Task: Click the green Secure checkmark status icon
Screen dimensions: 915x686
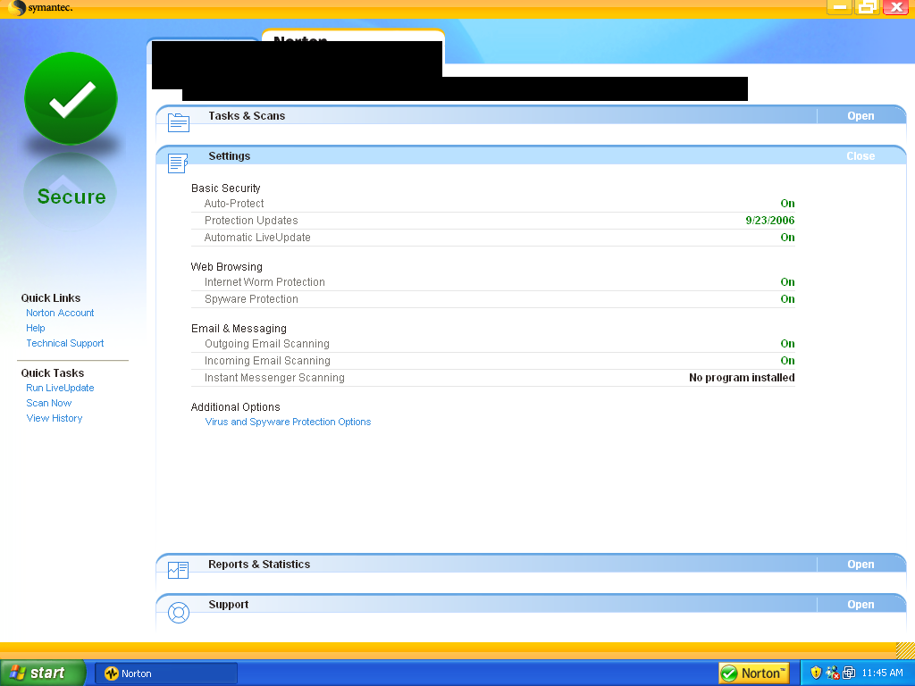Action: (x=71, y=98)
